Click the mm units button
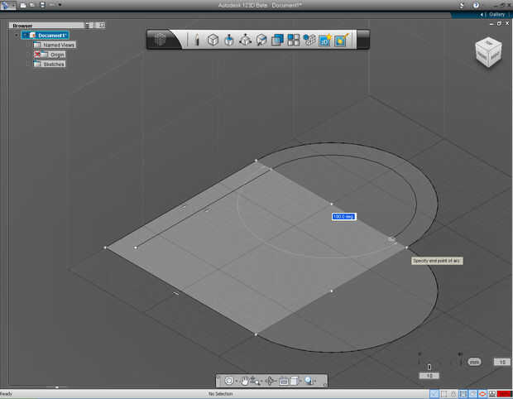This screenshot has height=399, width=513. click(474, 362)
